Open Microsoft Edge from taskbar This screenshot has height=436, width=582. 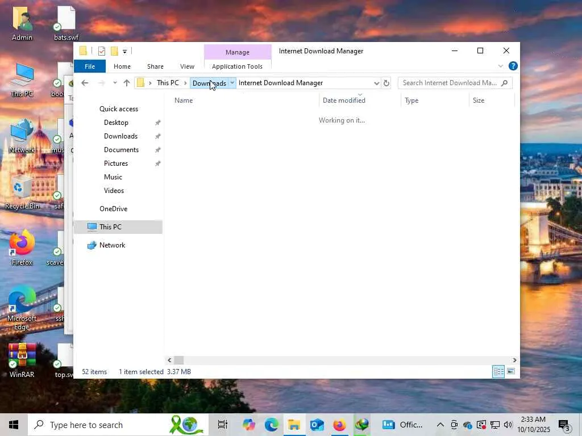(x=271, y=425)
